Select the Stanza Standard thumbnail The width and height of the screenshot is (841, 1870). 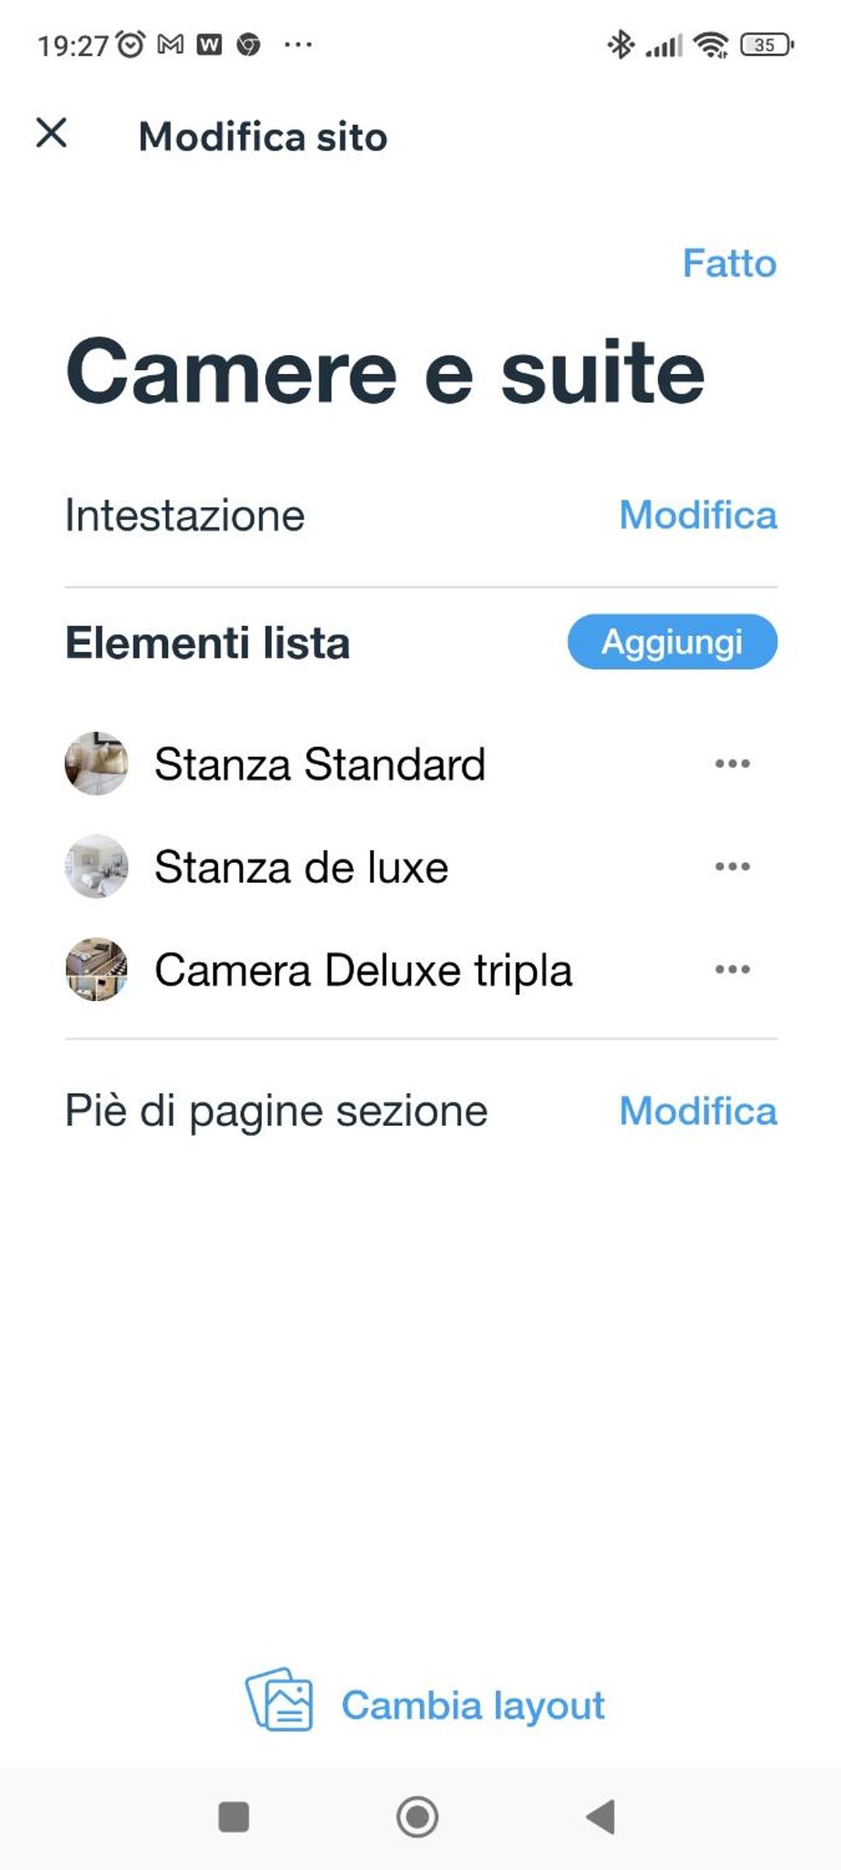coord(97,764)
